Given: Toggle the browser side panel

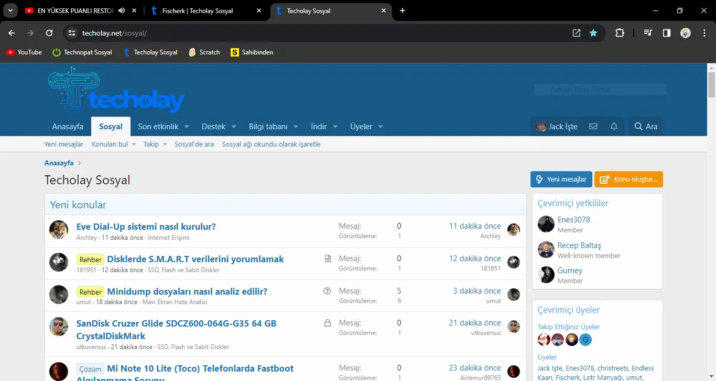Looking at the screenshot, I should [667, 33].
